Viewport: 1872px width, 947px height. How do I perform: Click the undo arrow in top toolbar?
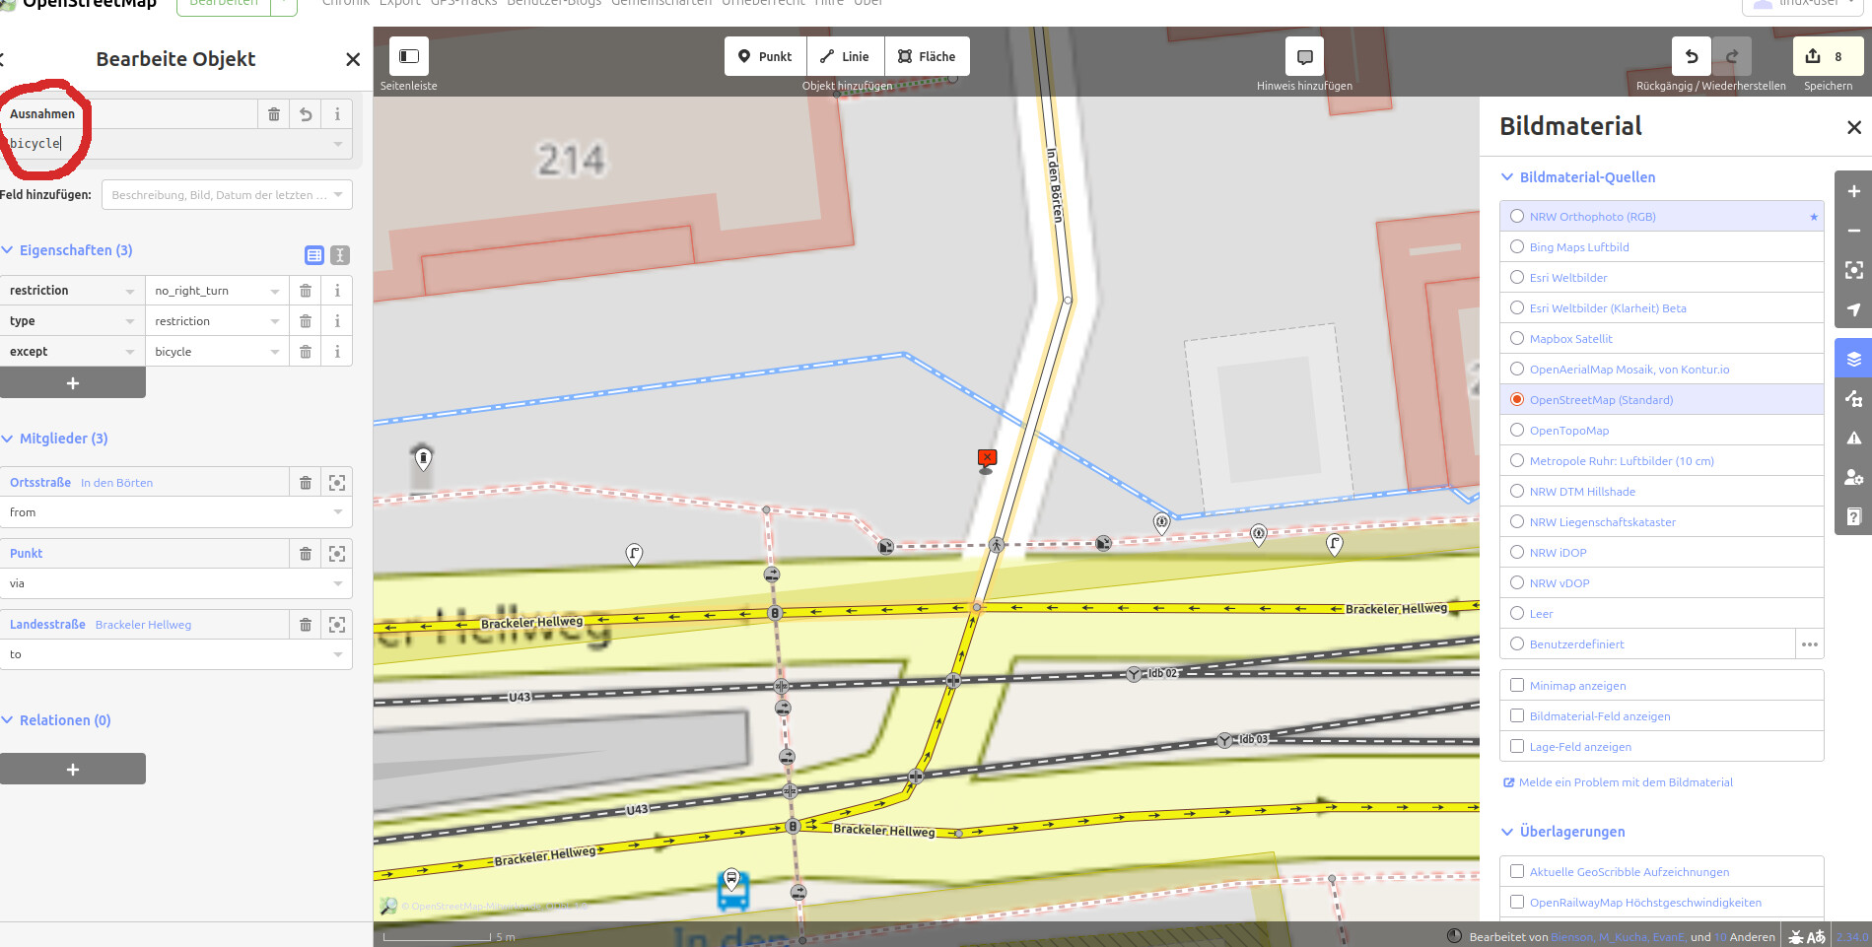pyautogui.click(x=1692, y=56)
